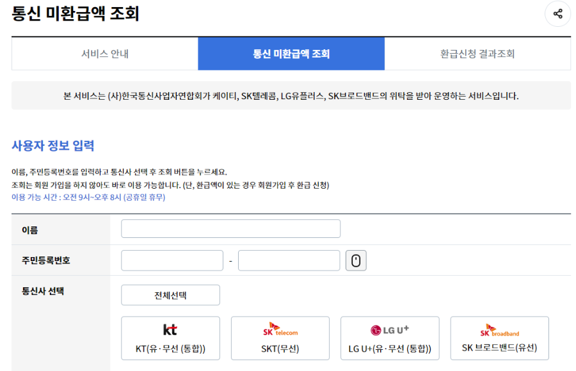Click the first 주민등록번호 input box

coord(172,260)
